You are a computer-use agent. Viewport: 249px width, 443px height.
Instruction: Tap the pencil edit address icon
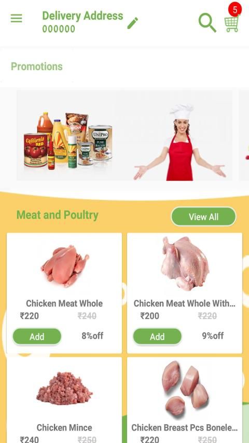(133, 23)
